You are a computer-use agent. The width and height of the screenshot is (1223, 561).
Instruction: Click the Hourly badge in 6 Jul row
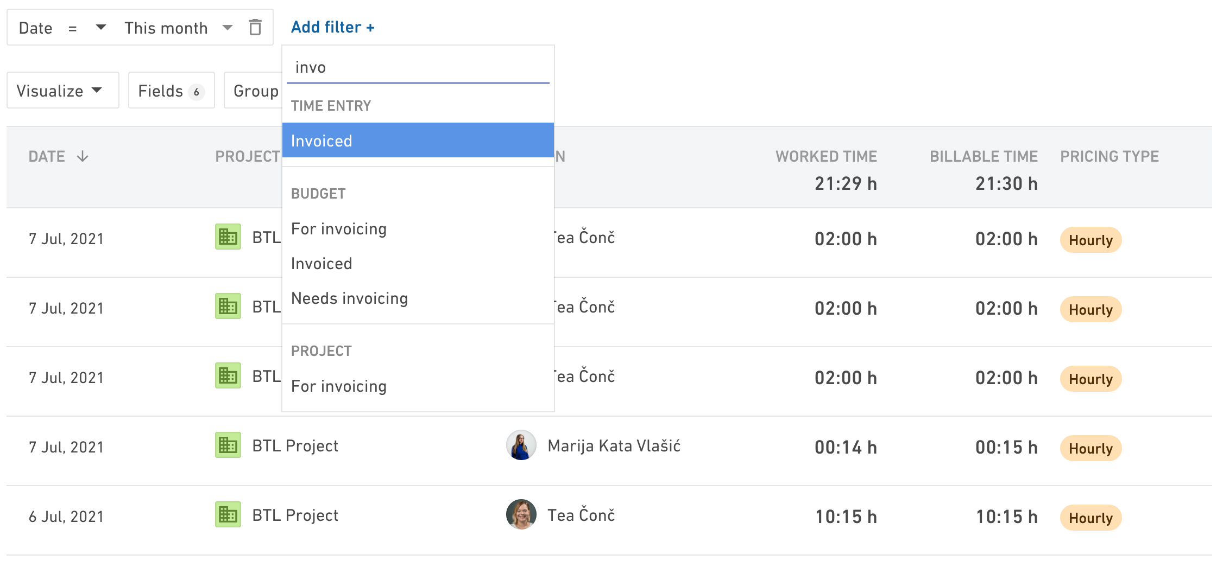(1090, 518)
